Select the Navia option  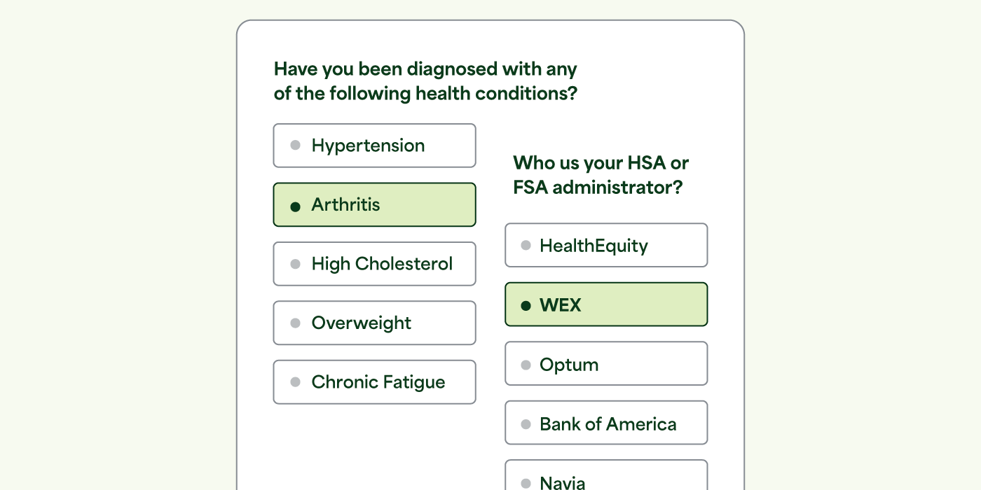[x=606, y=475]
